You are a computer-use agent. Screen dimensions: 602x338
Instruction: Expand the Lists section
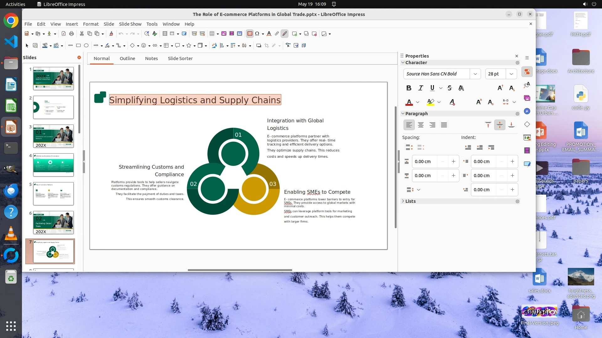pos(410,201)
